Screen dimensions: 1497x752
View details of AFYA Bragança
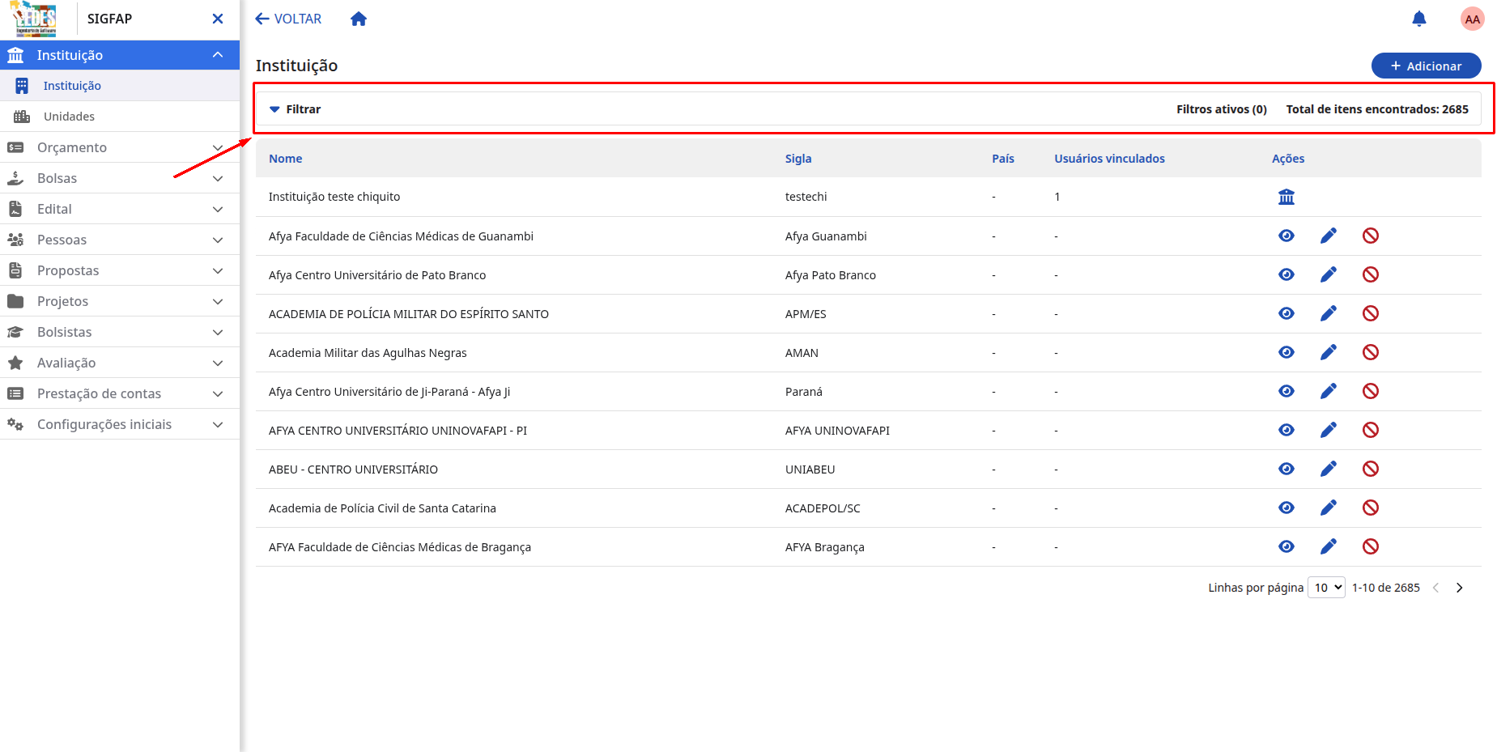[1286, 546]
